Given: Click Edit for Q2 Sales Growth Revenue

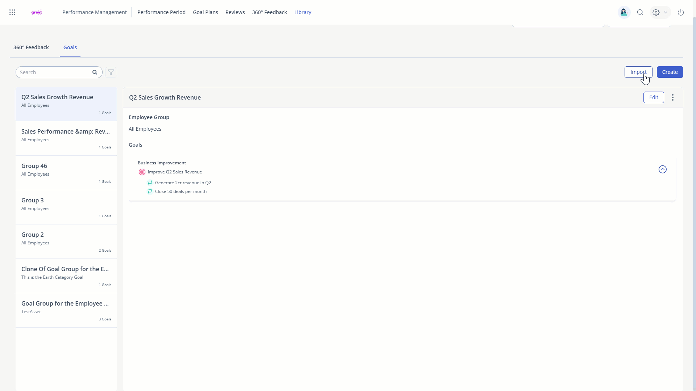Looking at the screenshot, I should (654, 97).
